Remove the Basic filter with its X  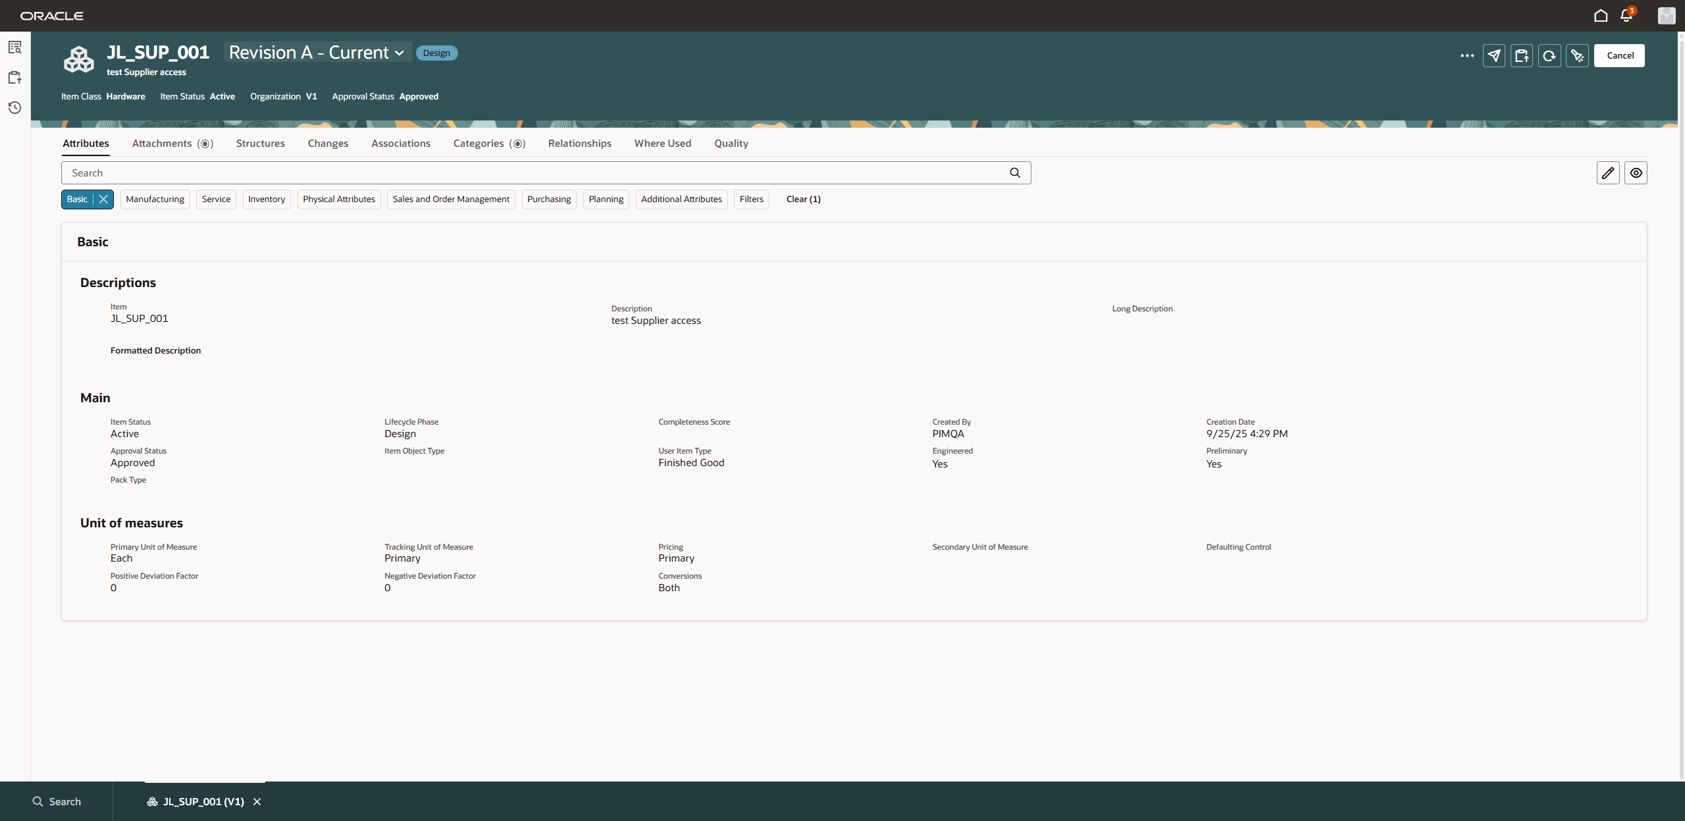tap(103, 199)
